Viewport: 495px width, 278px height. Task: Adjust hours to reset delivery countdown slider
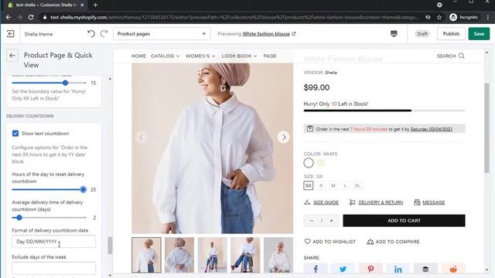coord(83,189)
